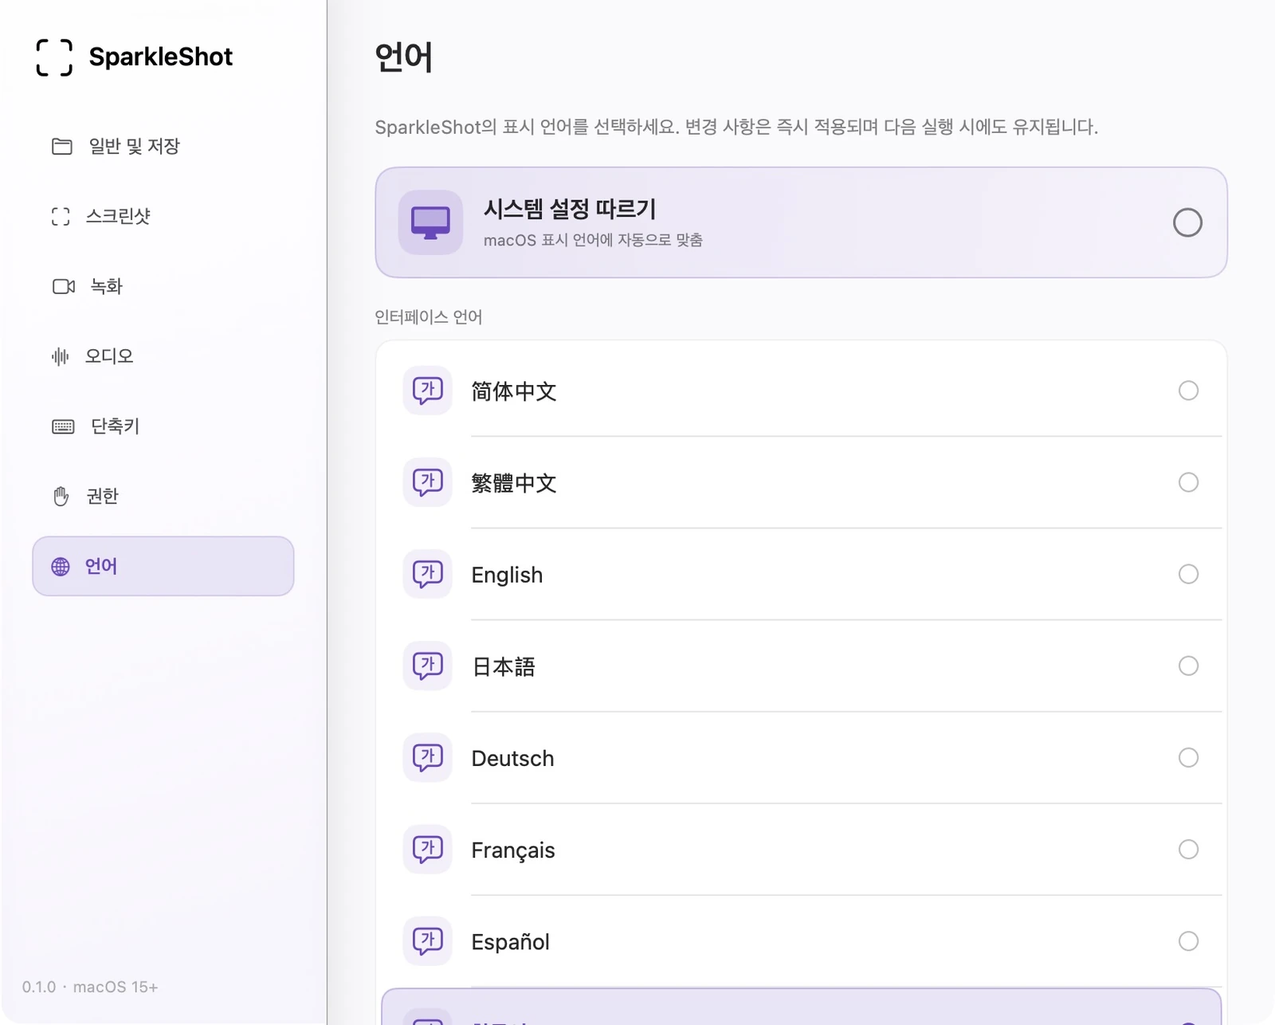Click the language bubble icon beside 繁體中文
Screen dimensions: 1275x1025
pyautogui.click(x=428, y=482)
